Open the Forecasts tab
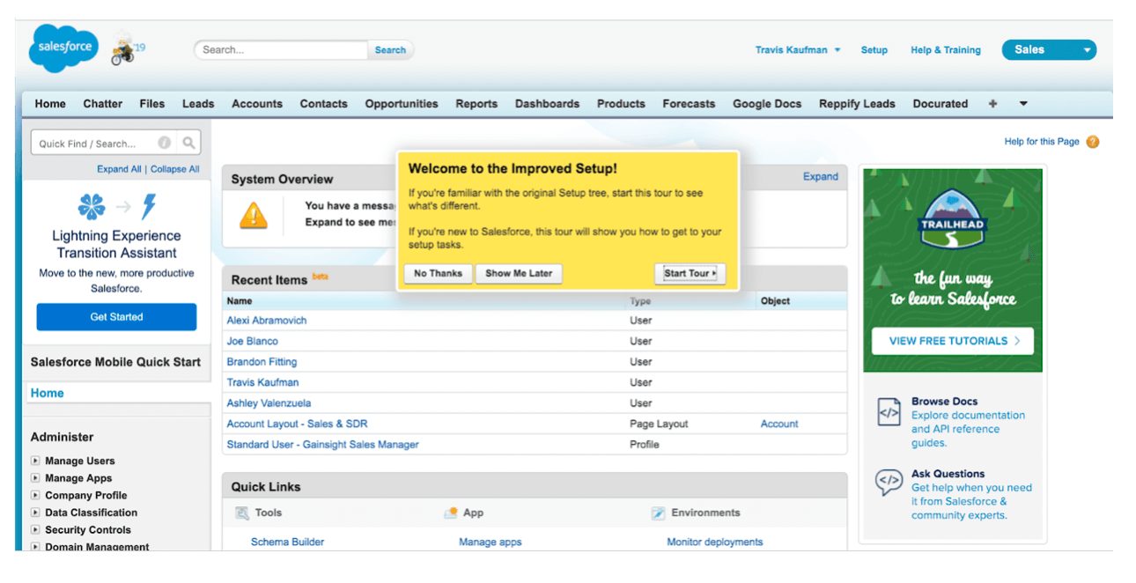The image size is (1136, 583). pyautogui.click(x=689, y=104)
